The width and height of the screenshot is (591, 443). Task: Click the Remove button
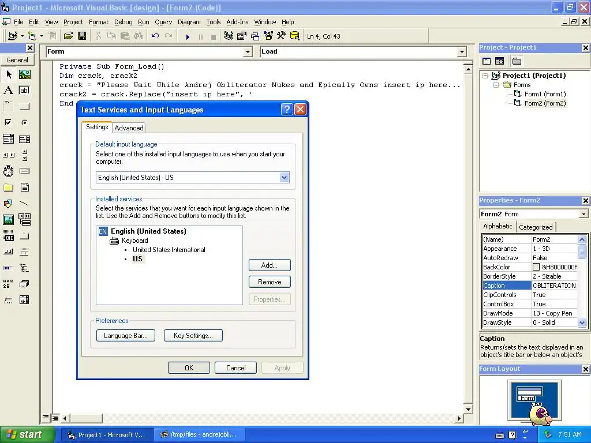[270, 281]
